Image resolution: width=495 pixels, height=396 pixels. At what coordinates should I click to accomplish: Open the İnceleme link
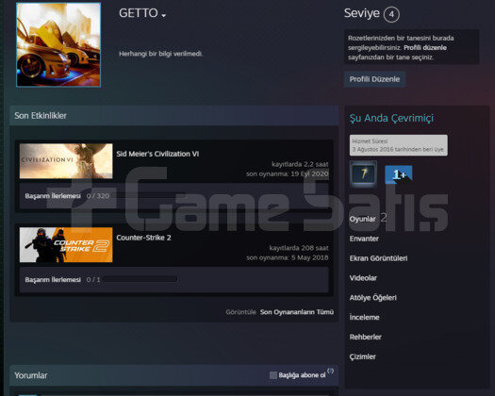(x=364, y=317)
